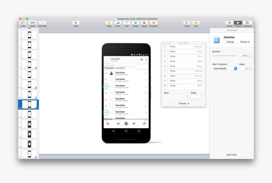Viewport: 272px width, 183px height.
Task: Preview the Dissolve transition
Action: tap(245, 42)
